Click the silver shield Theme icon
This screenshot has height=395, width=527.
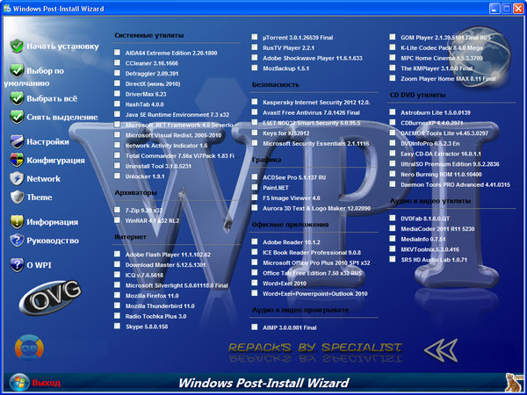pos(17,197)
